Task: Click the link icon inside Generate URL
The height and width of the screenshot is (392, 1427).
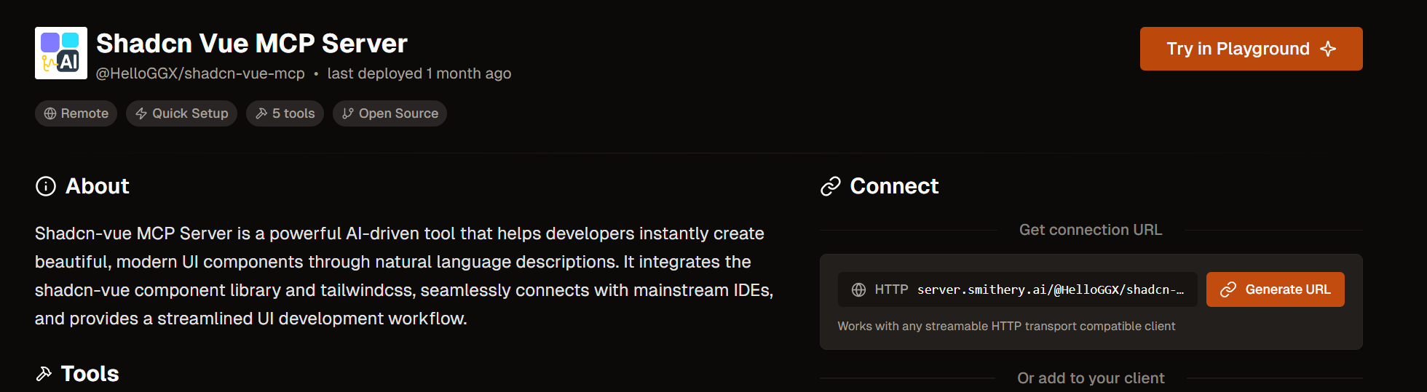Action: click(x=1228, y=289)
